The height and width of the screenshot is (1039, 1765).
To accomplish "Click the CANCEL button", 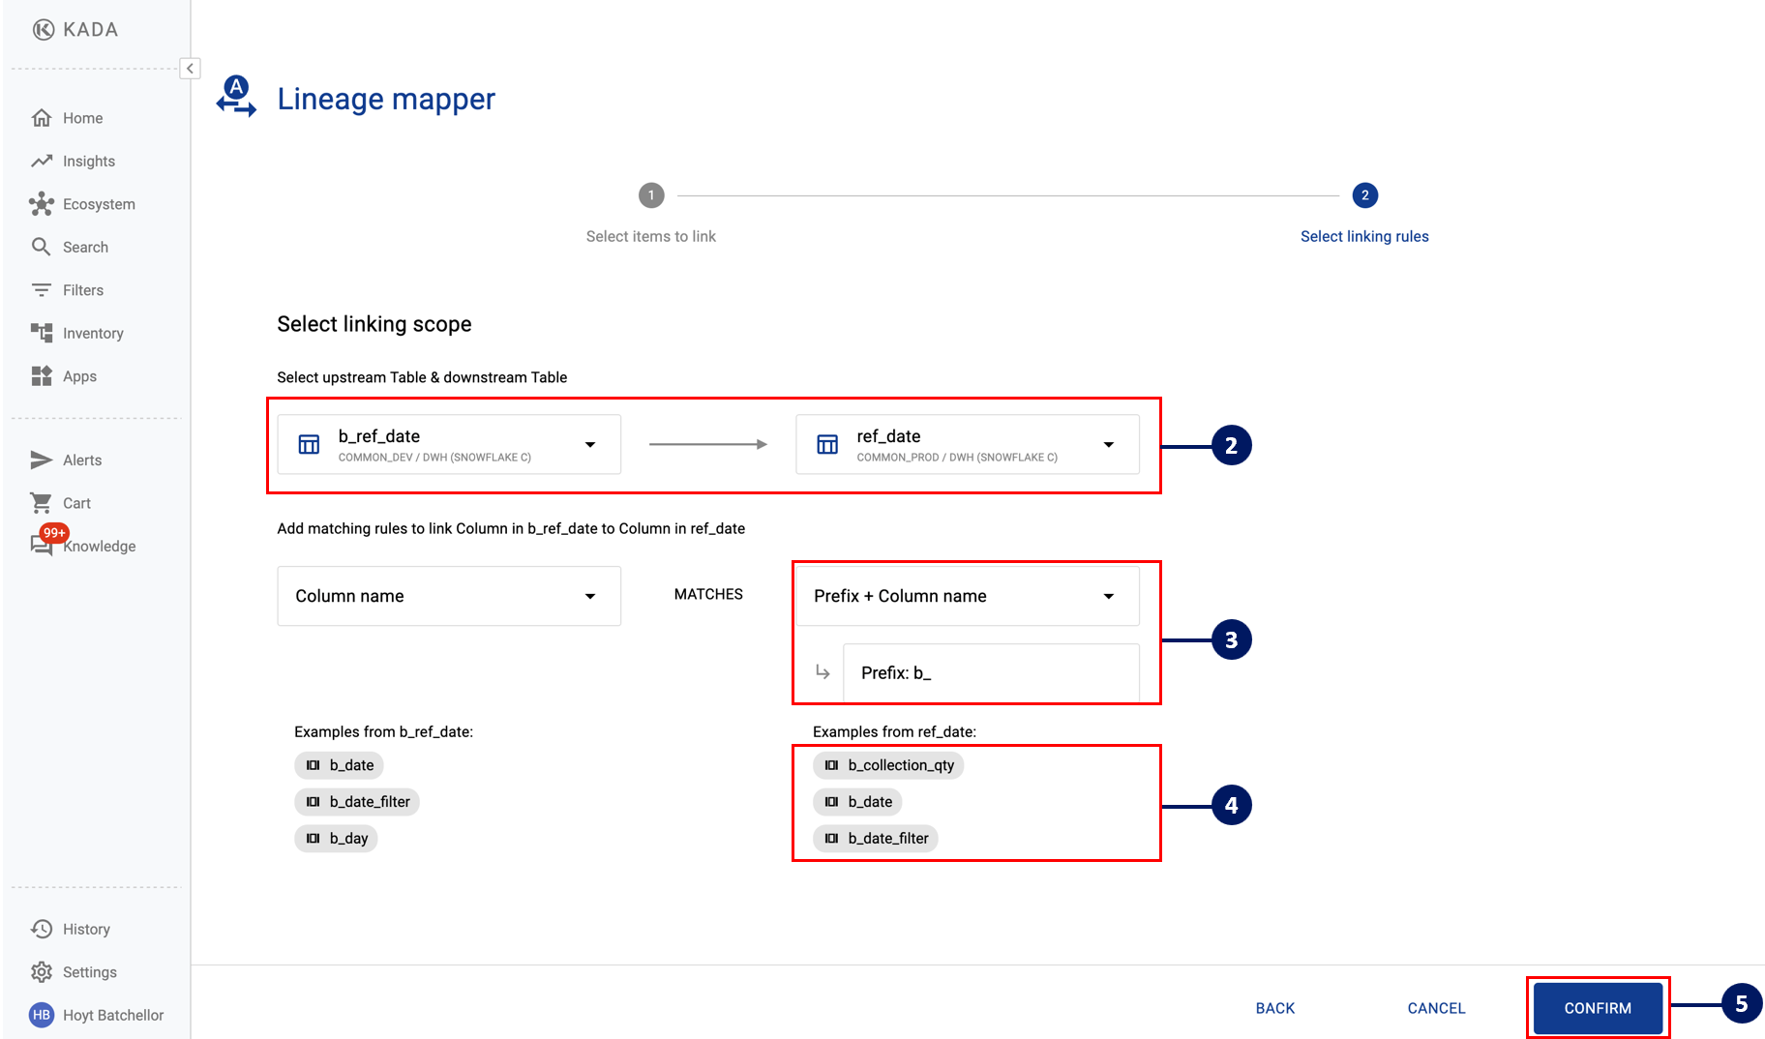I will pyautogui.click(x=1436, y=1008).
